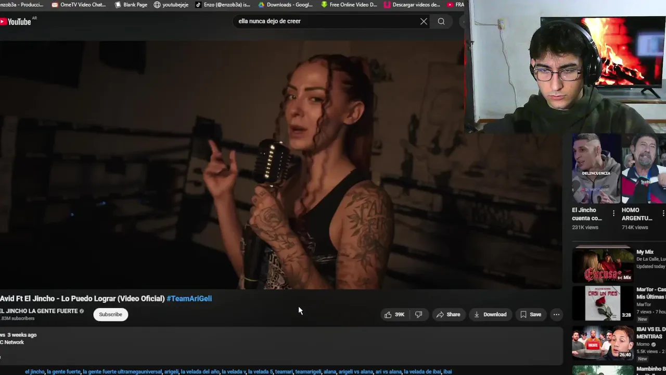Open IBAI VS EL D video thumbnail

[603, 343]
